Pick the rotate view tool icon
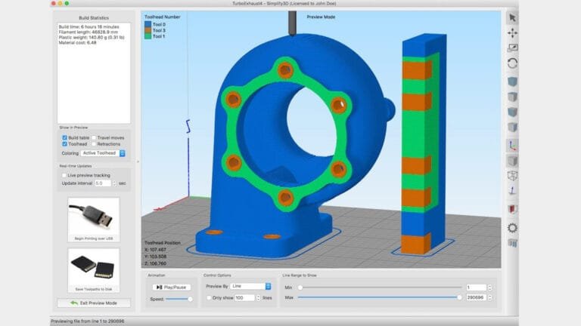The height and width of the screenshot is (326, 581). 512,63
